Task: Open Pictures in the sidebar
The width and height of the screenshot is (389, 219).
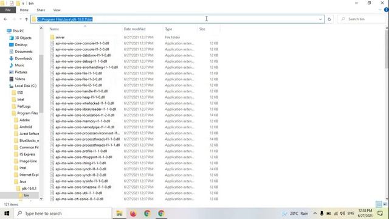Action: [21, 72]
